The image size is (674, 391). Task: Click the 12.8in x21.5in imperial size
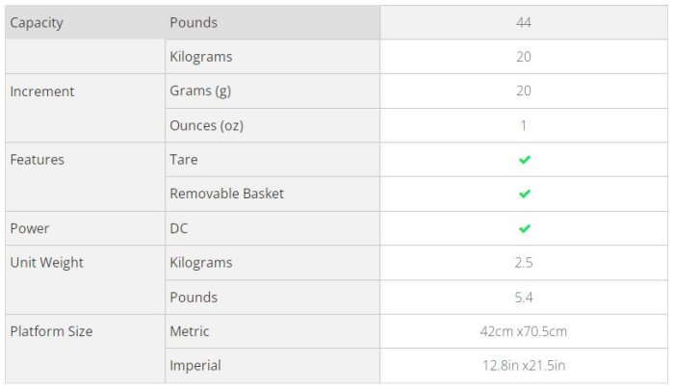click(524, 365)
